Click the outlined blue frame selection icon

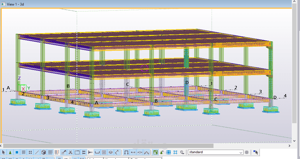pos(175,152)
